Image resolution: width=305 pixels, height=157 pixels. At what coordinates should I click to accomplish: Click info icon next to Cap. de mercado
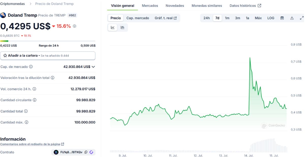click(x=31, y=67)
